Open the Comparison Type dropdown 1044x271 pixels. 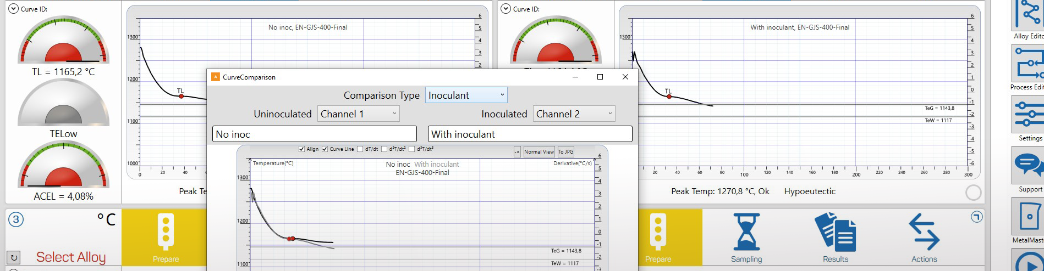pos(466,95)
